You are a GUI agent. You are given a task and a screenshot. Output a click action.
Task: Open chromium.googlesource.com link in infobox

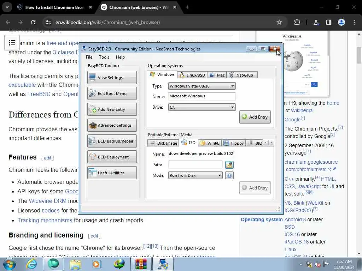pyautogui.click(x=311, y=166)
